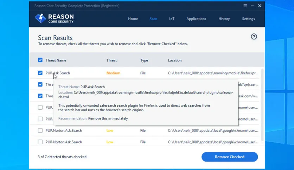Uncheck the checkbox of row ending eb?q={sear...
The image size is (294, 170).
pos(40,84)
